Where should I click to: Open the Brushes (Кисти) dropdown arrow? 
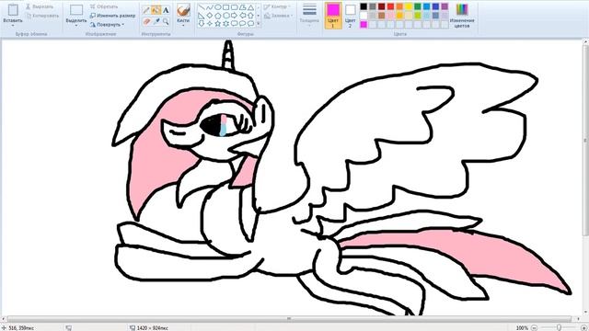(183, 26)
